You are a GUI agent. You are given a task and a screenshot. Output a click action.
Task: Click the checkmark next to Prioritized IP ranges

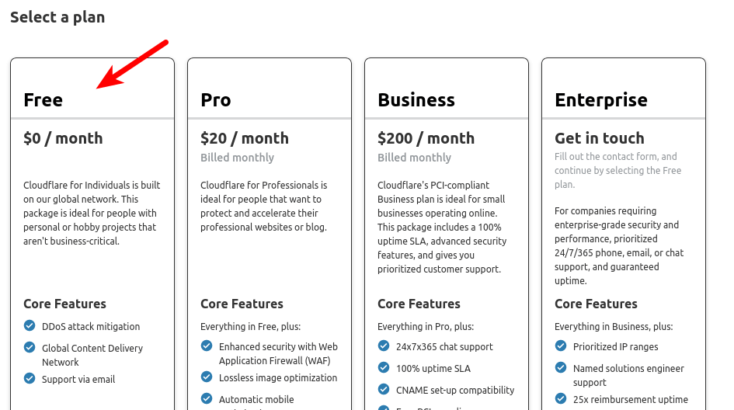click(561, 346)
